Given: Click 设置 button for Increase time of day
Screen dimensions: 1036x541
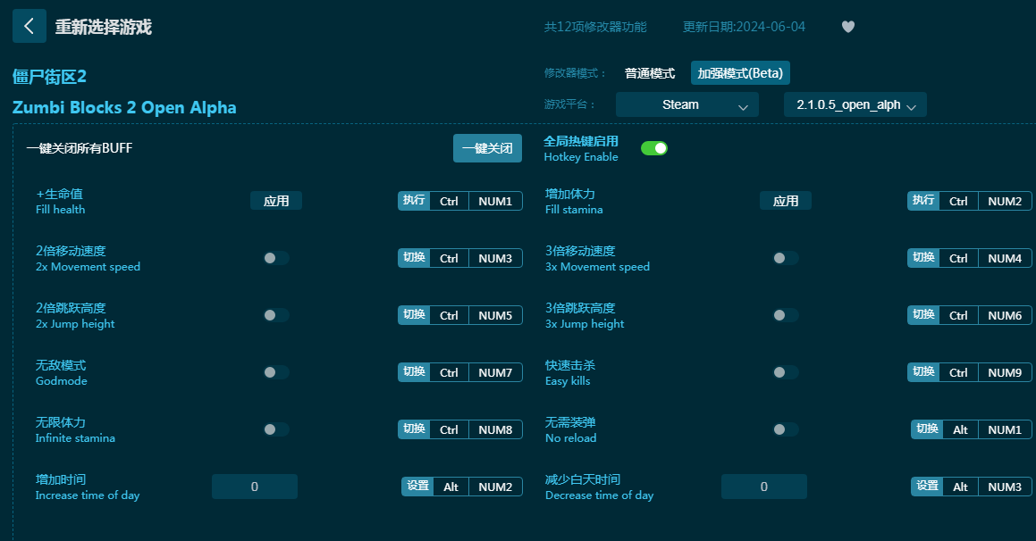Looking at the screenshot, I should tap(417, 487).
